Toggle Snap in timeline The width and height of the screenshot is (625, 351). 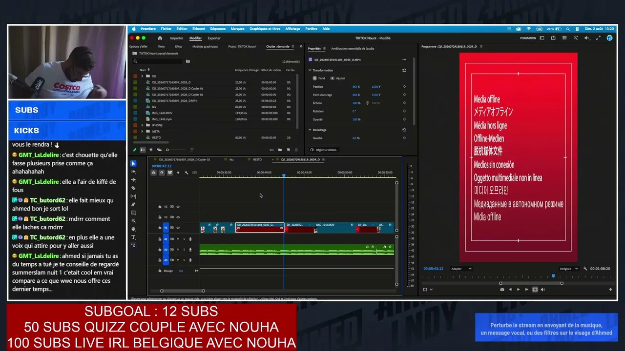click(x=162, y=173)
